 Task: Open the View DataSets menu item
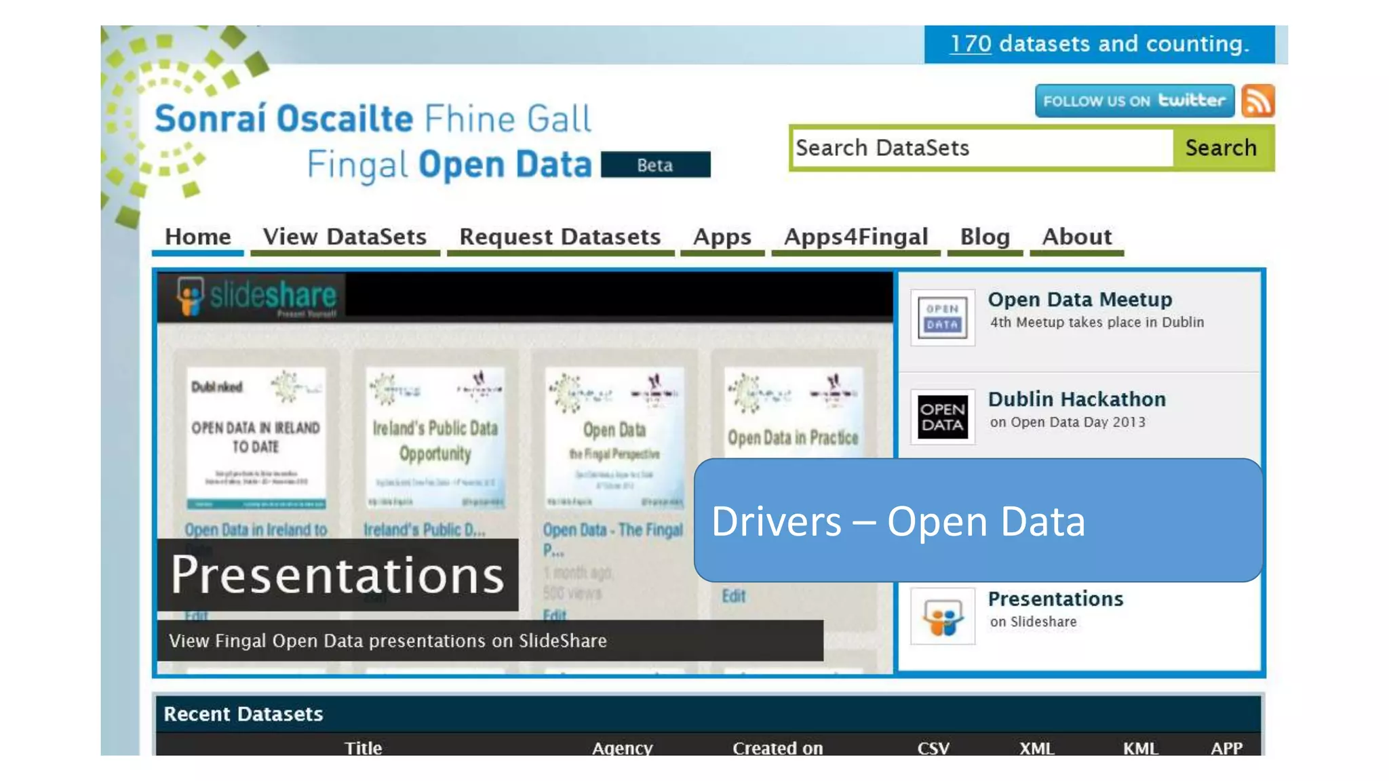345,237
